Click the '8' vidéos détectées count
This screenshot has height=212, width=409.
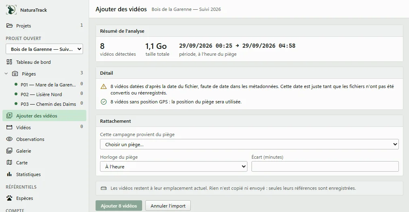(102, 46)
